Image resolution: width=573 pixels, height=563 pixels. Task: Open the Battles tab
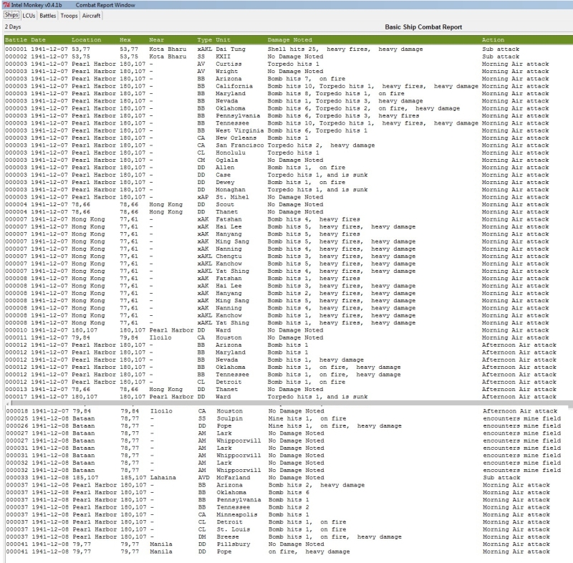48,16
